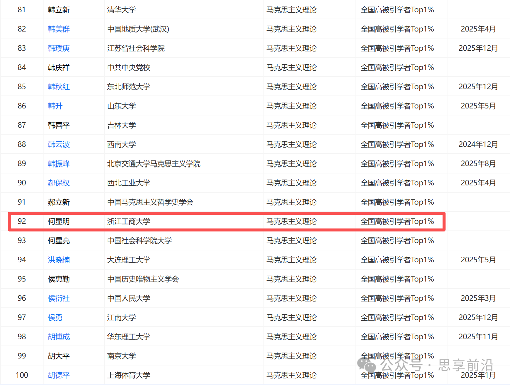Screen dimensions: 510x385
Task: Click the 洪晓楠 name link
Action: click(59, 260)
